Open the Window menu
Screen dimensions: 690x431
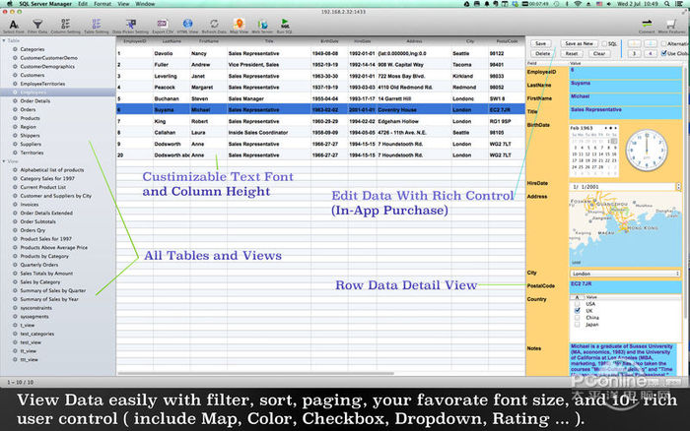point(145,4)
